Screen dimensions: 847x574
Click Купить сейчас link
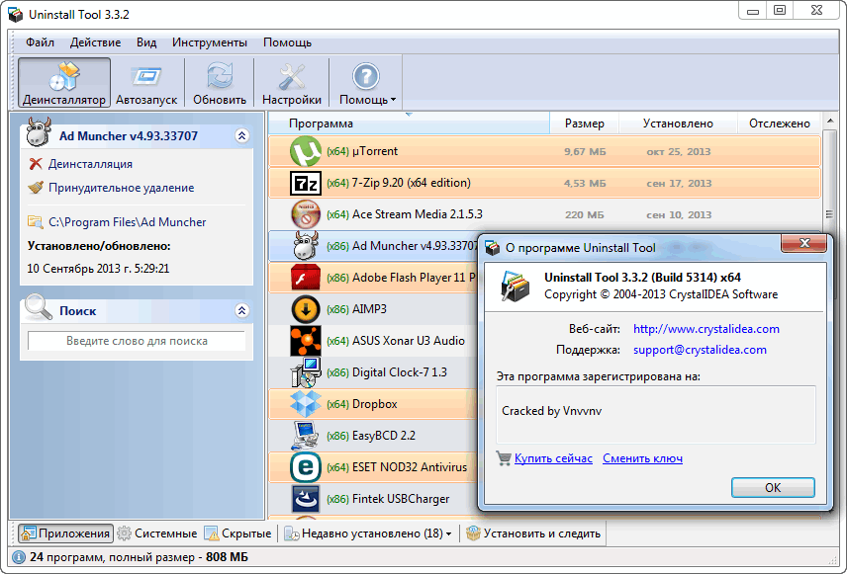click(x=553, y=458)
